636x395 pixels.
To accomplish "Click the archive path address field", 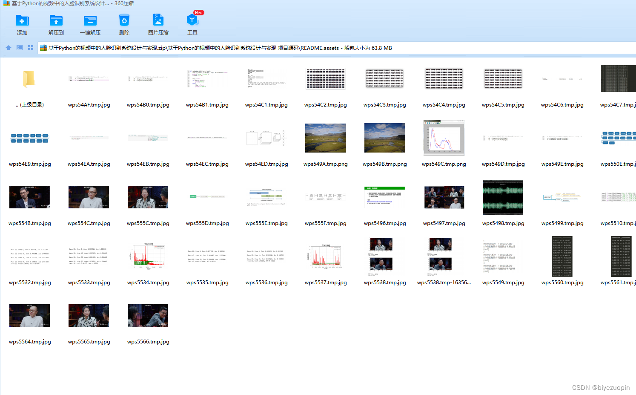I will click(336, 48).
